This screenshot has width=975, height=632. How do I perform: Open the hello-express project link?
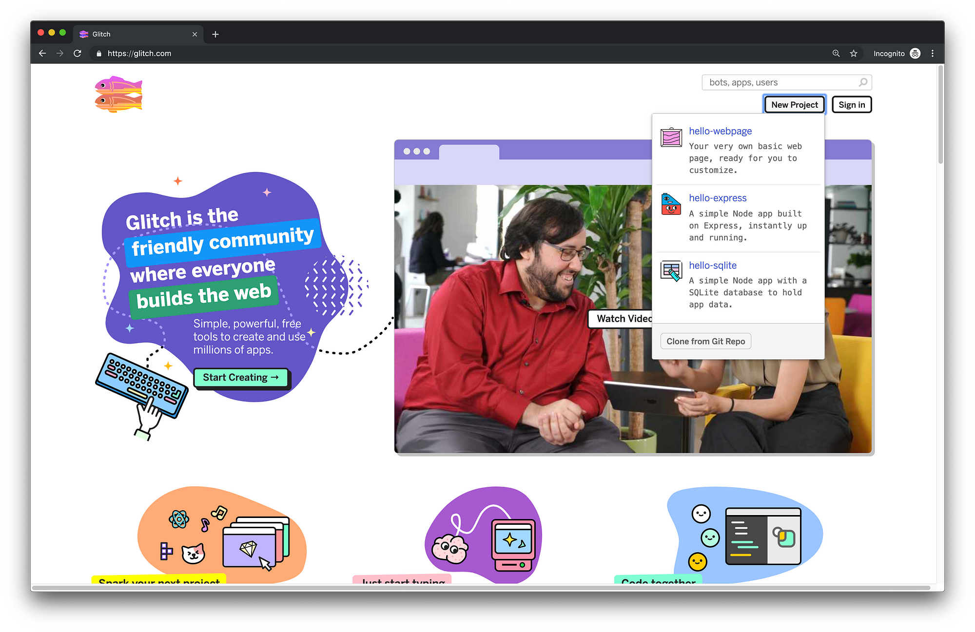click(718, 198)
